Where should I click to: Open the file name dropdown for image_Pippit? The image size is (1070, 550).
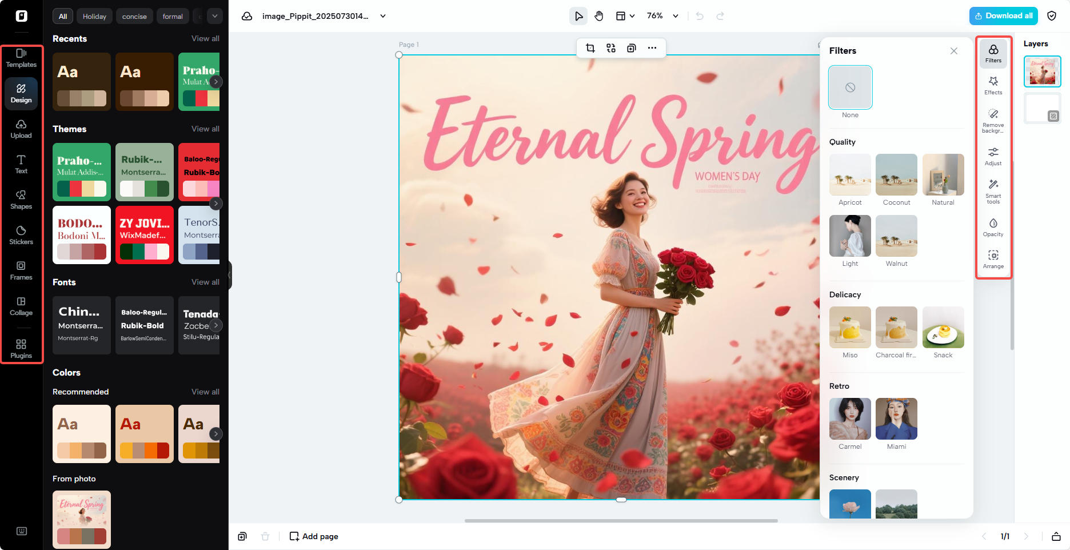pos(382,16)
